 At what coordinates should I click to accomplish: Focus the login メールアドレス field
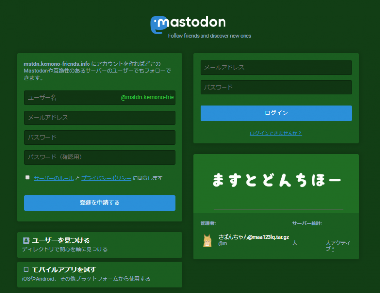pyautogui.click(x=276, y=68)
